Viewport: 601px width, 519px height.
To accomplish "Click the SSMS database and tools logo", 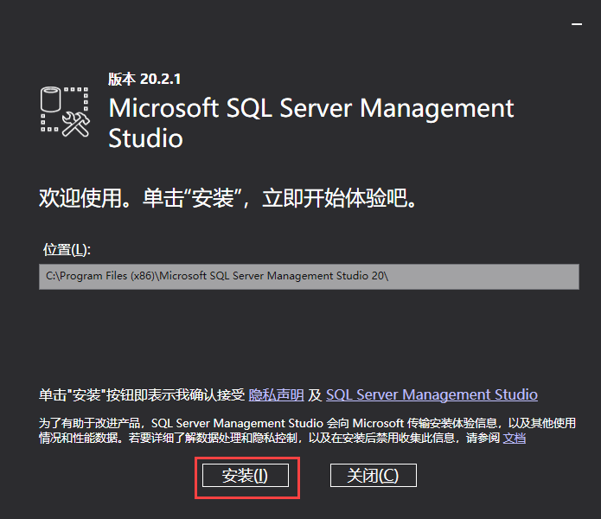I will click(66, 112).
